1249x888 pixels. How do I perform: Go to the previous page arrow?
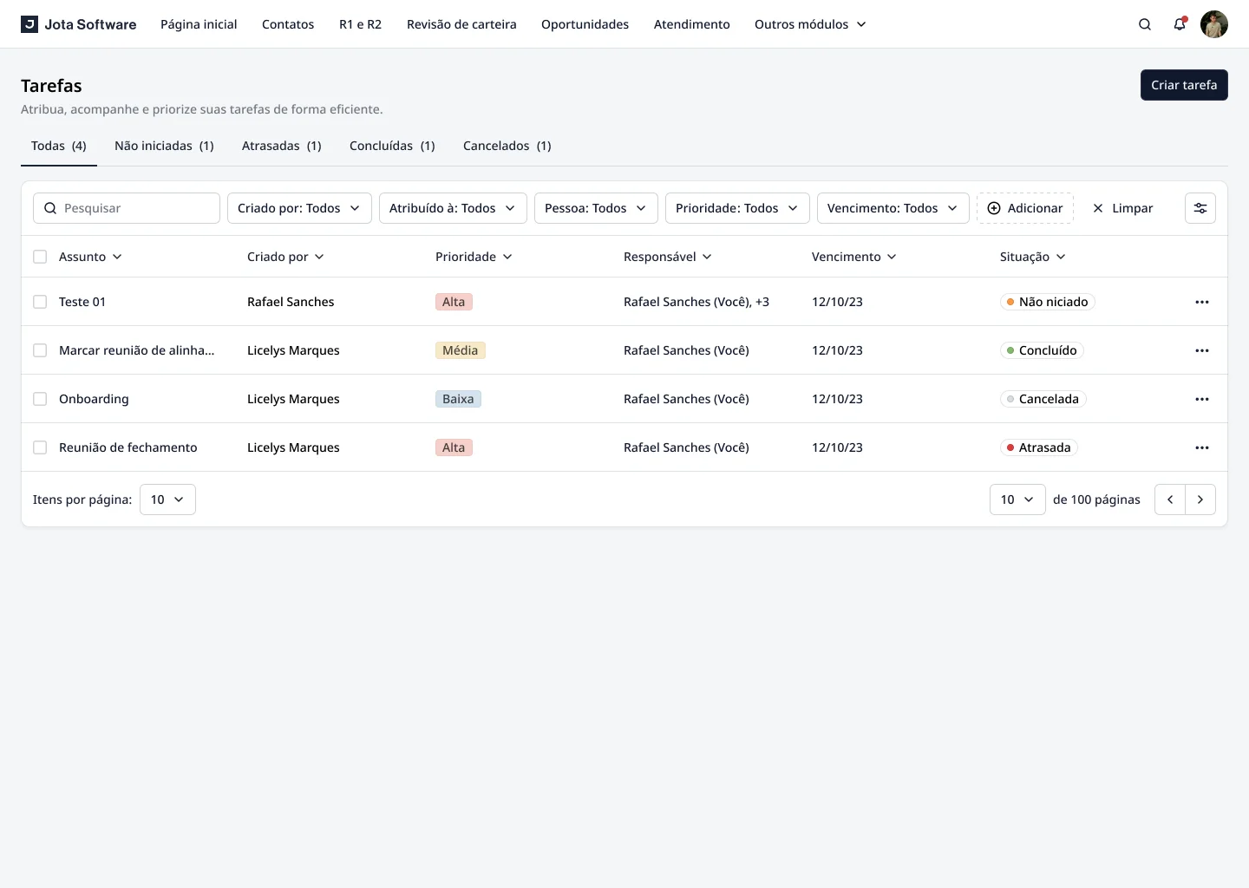[1170, 499]
